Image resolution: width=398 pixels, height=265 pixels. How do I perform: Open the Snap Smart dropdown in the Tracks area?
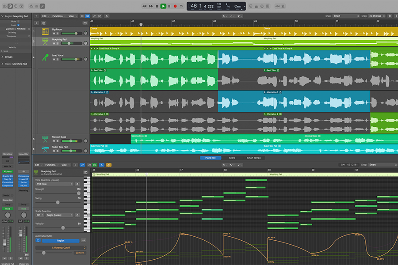(346, 16)
